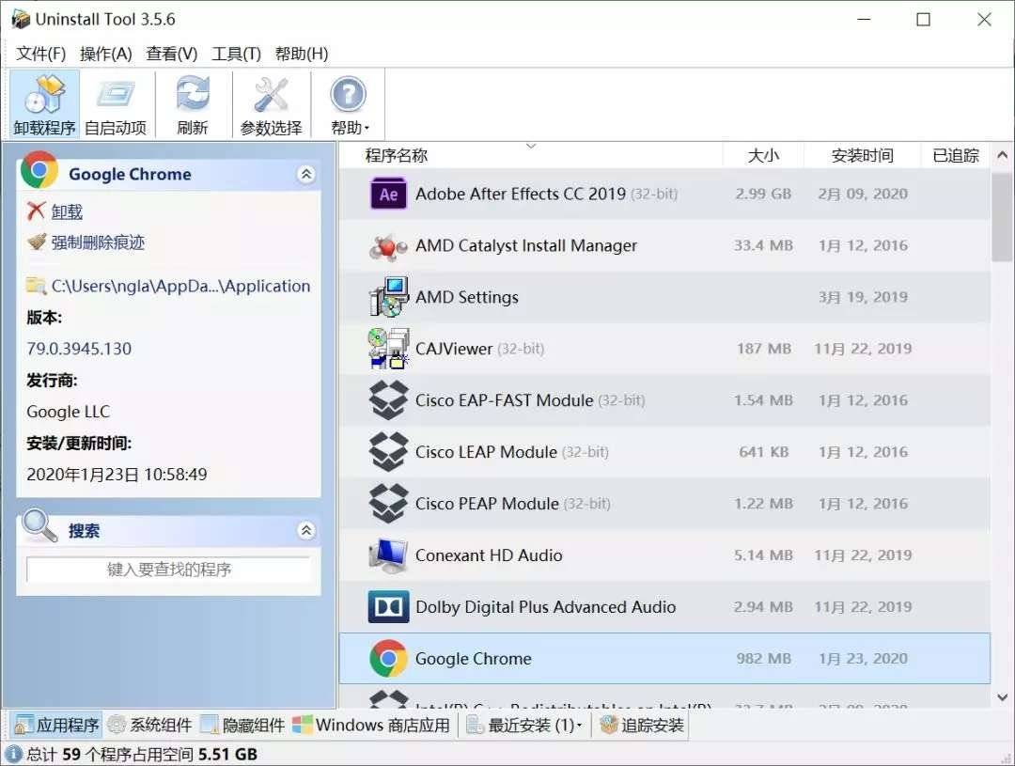The width and height of the screenshot is (1015, 766).
Task: Sort by 安装时间 column header
Action: (862, 155)
